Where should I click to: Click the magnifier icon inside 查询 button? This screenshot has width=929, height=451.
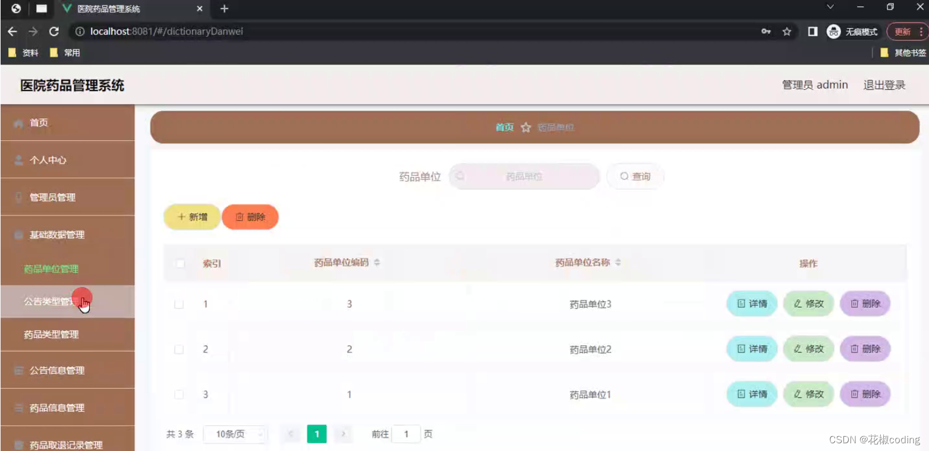point(623,176)
